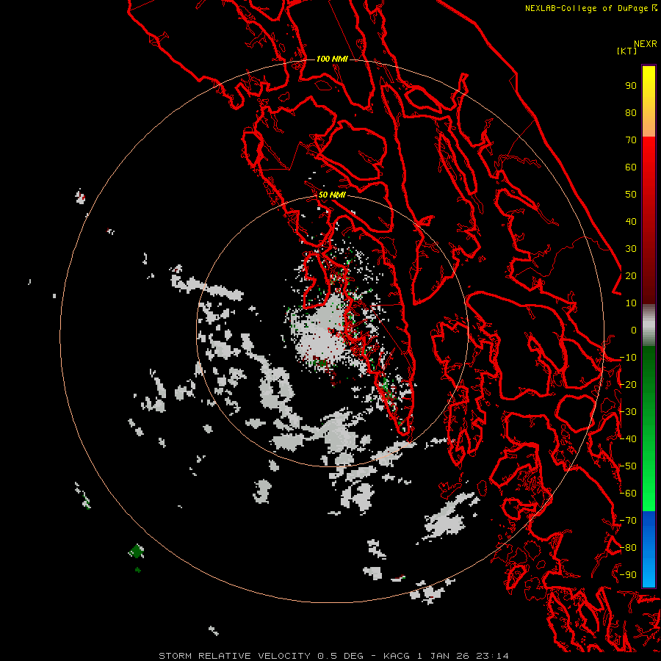Click the 30 value on the velocity scale
Viewport: 661px width, 661px height.
(631, 249)
